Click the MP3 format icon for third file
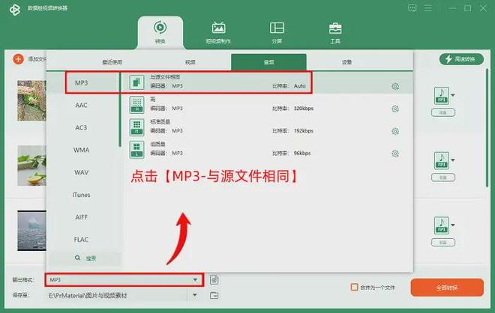Viewport: 495px width, 313px height. tap(441, 225)
